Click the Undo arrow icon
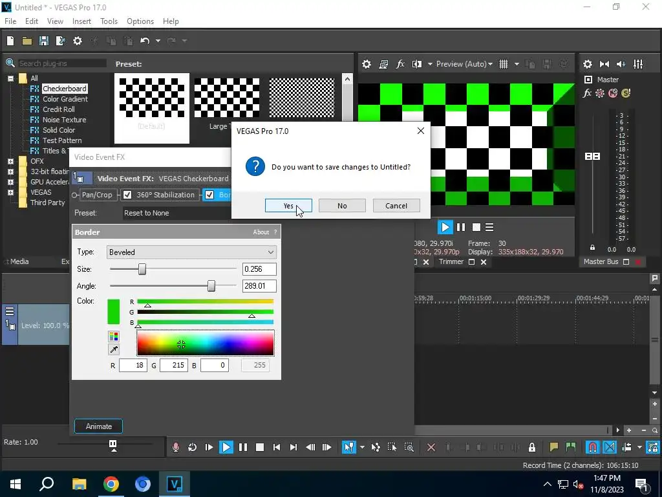This screenshot has height=497, width=662. point(145,41)
